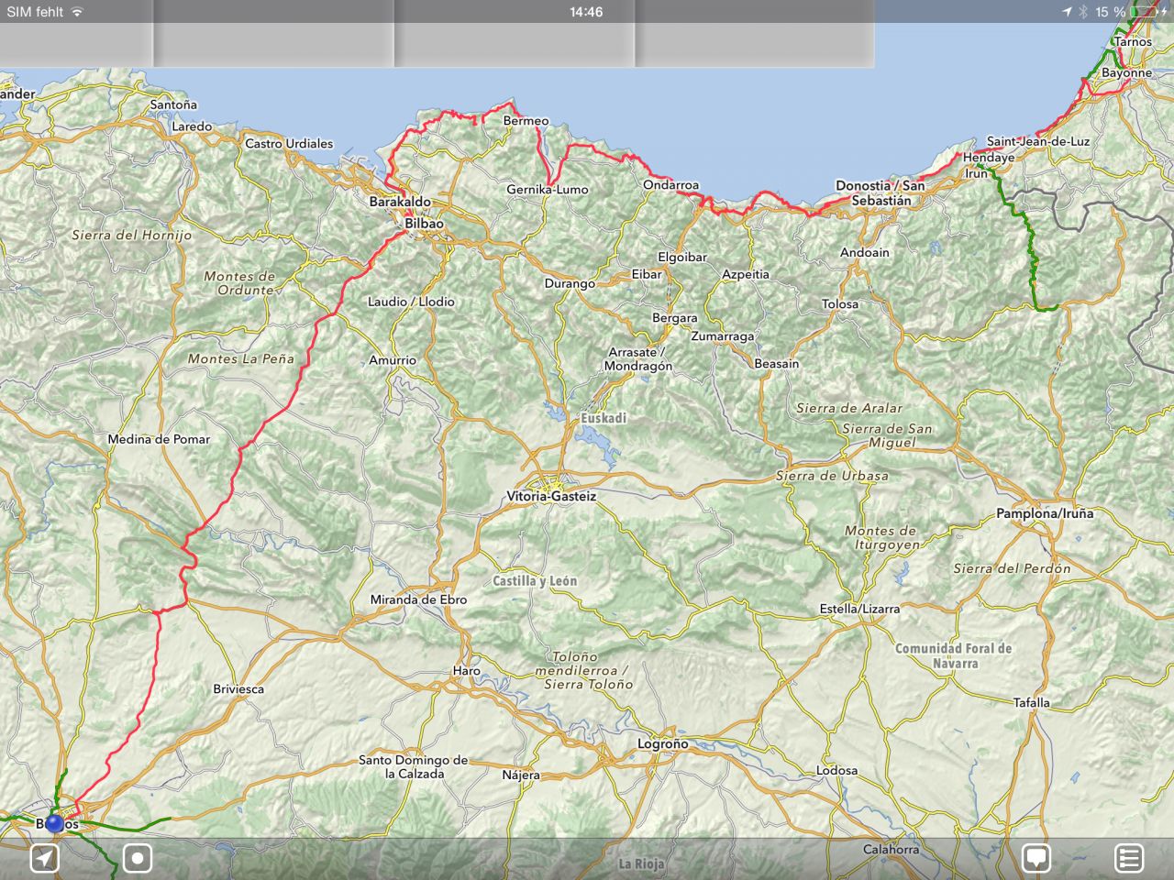Open the list menu icon

point(1129,859)
